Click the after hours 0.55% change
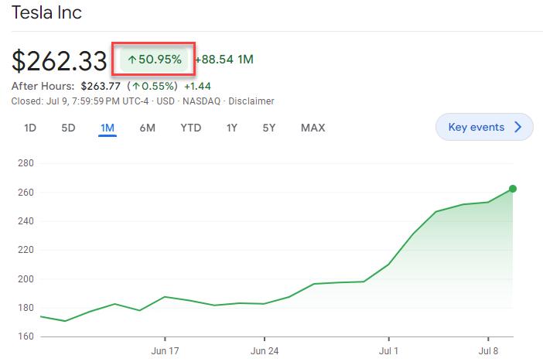Viewport: 543px width, 362px height. click(x=152, y=86)
